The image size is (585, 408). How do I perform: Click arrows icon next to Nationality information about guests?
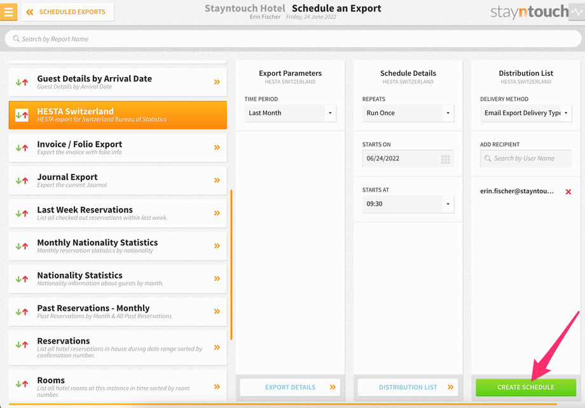22,279
